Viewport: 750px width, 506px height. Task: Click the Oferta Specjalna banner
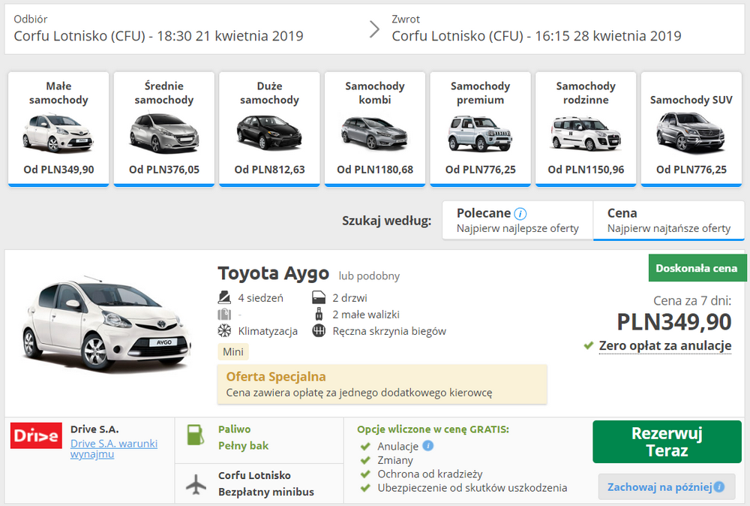(x=382, y=384)
